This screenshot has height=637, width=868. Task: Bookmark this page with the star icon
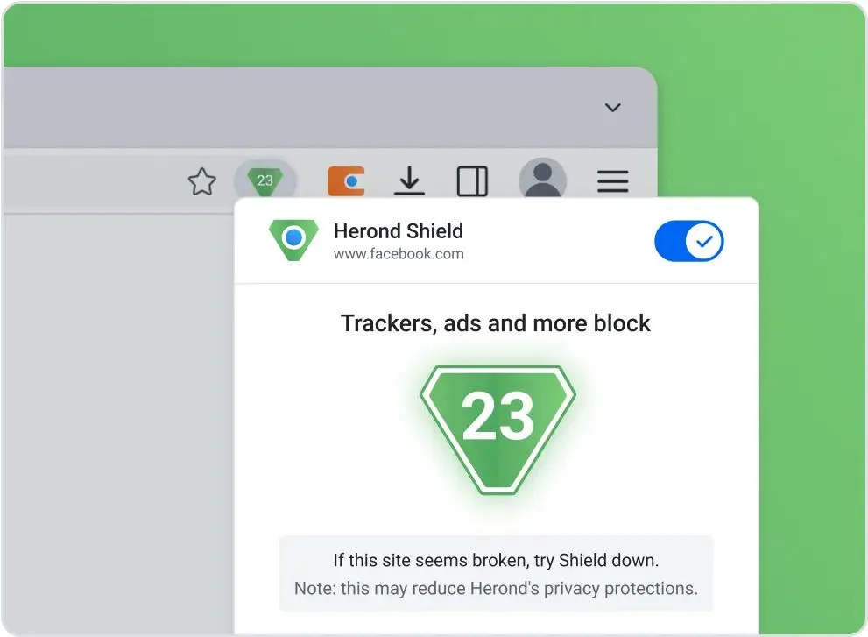pyautogui.click(x=201, y=181)
